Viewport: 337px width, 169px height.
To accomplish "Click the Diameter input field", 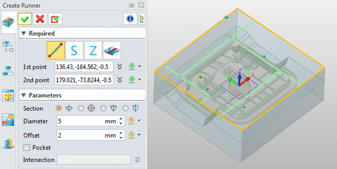I will (x=80, y=121).
